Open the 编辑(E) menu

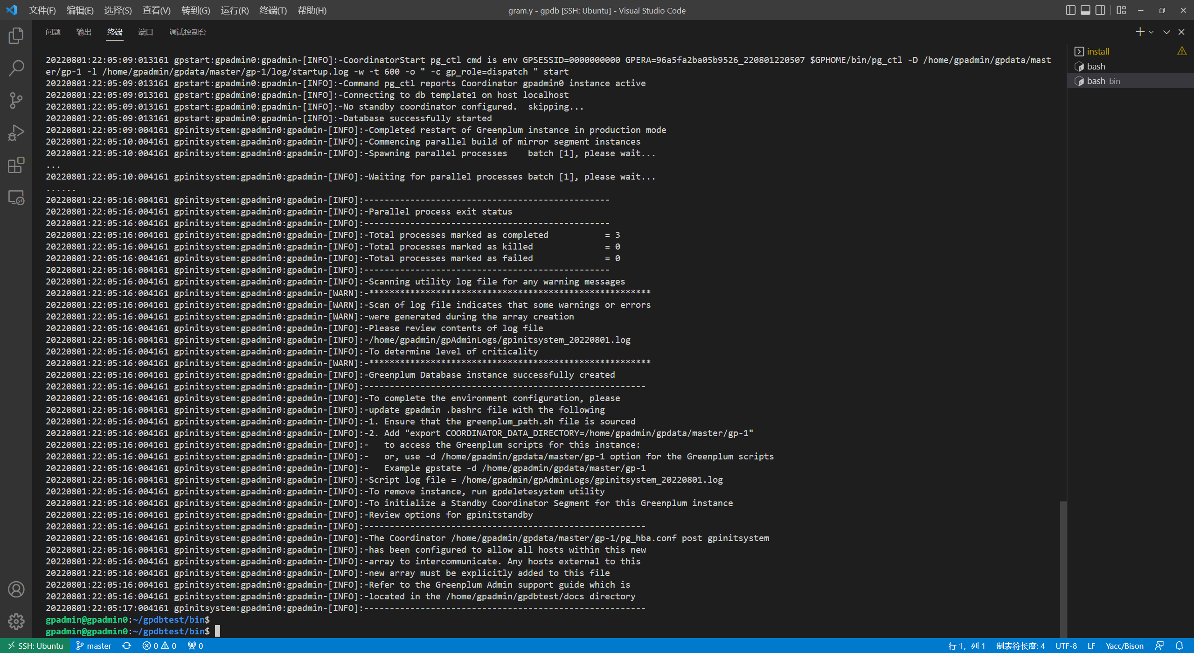[x=80, y=10]
